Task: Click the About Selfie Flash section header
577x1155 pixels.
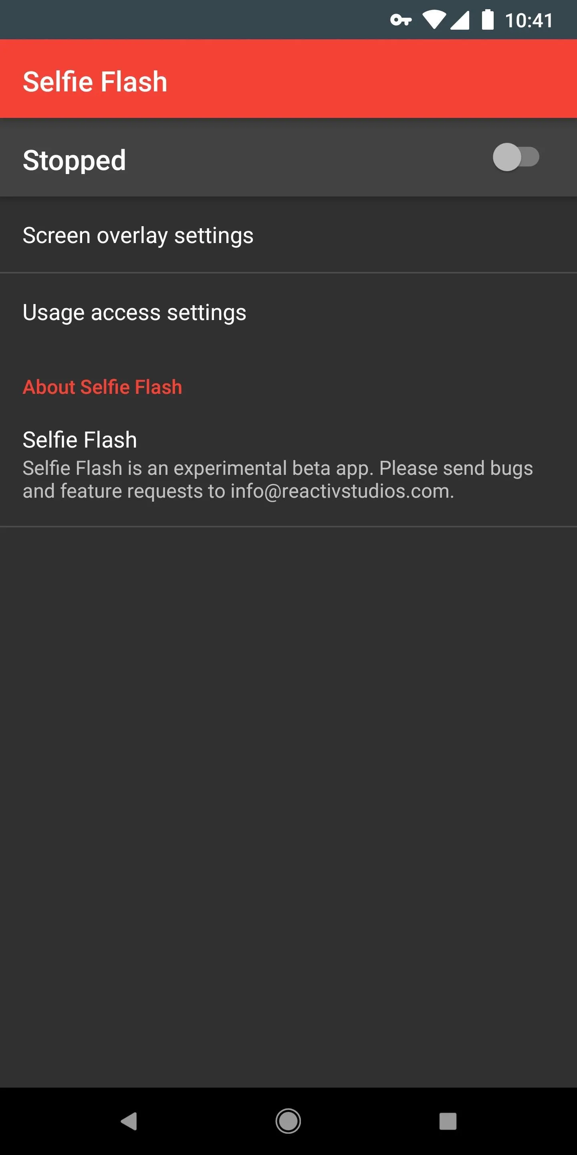Action: 103,387
